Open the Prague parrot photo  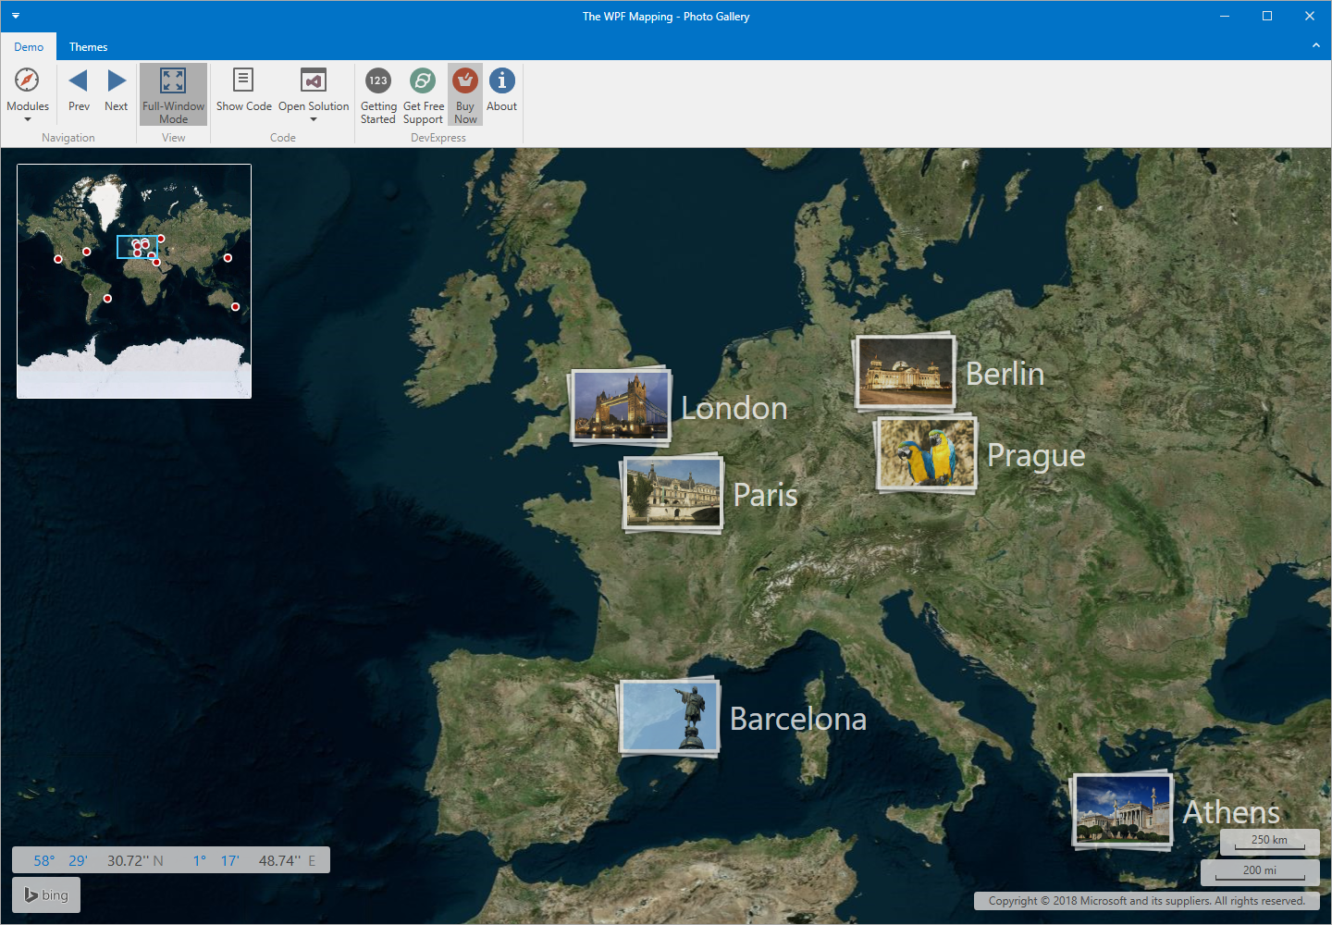(x=926, y=453)
